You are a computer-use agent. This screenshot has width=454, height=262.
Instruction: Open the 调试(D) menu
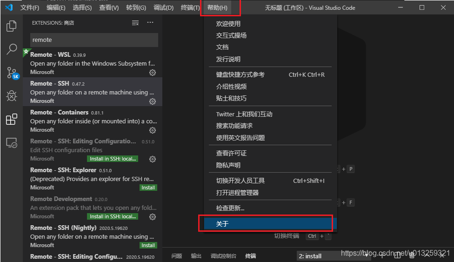[164, 8]
